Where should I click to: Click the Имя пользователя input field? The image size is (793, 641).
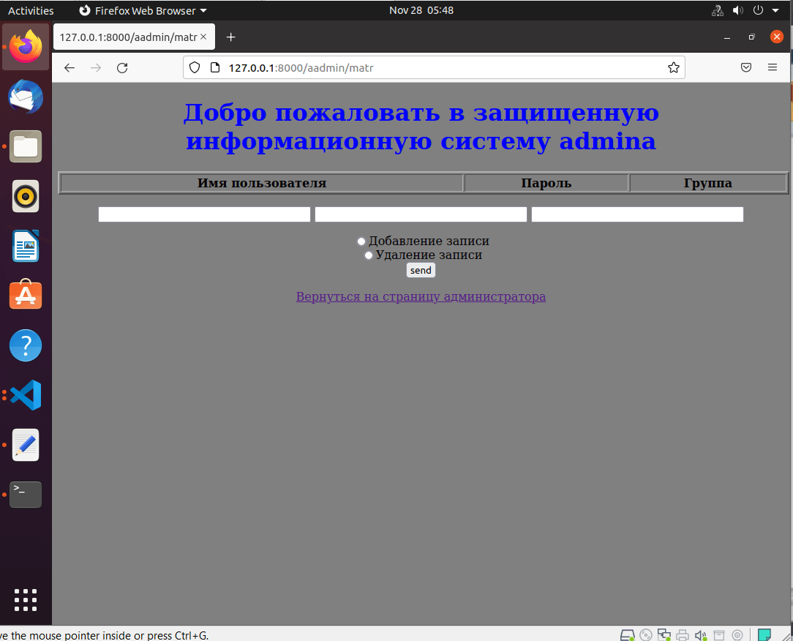click(203, 214)
